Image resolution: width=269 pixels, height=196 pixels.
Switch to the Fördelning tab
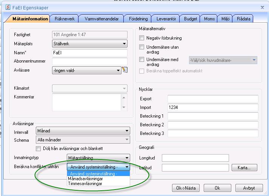(138, 19)
